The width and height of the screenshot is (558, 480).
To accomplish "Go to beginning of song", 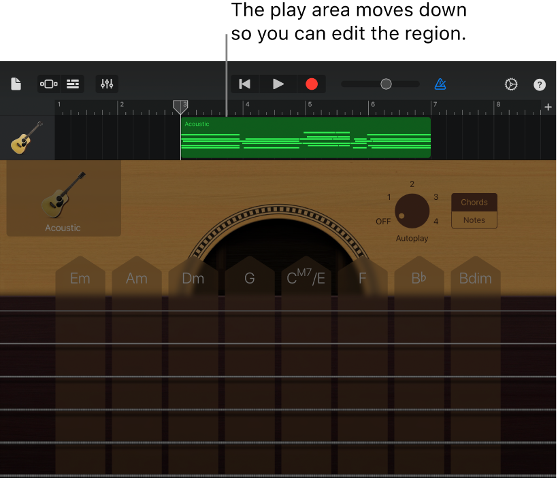I will (x=245, y=84).
